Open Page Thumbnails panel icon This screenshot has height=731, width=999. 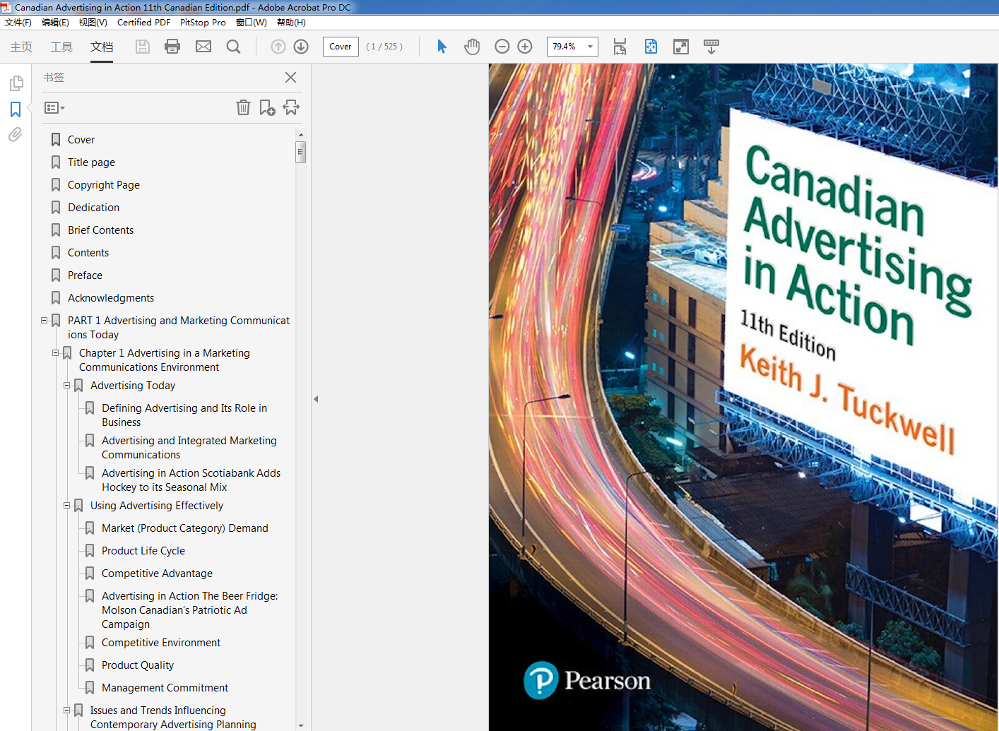click(16, 83)
